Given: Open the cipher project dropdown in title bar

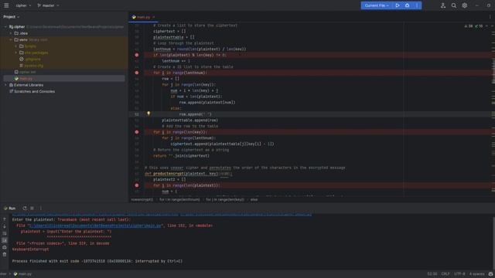Looking at the screenshot, I should [23, 5].
